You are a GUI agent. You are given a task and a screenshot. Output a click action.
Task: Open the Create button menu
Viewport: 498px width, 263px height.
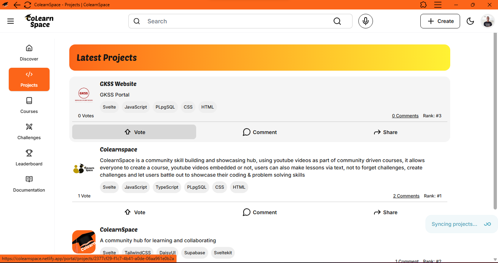pos(440,21)
